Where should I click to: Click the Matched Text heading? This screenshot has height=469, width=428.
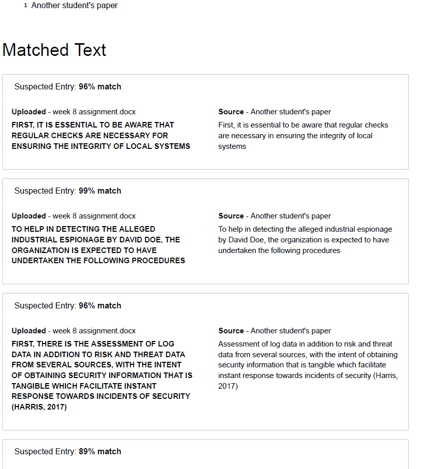click(54, 50)
